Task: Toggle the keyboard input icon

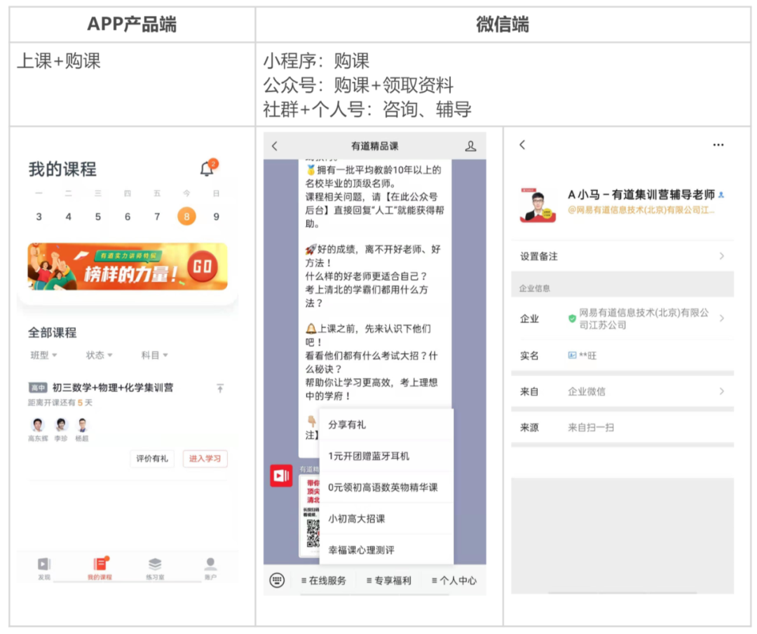Action: (x=277, y=581)
